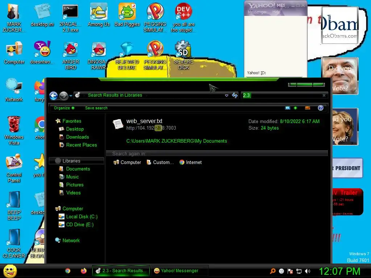This screenshot has width=371, height=278.
Task: Open Explorer help question mark icon
Action: point(320,108)
